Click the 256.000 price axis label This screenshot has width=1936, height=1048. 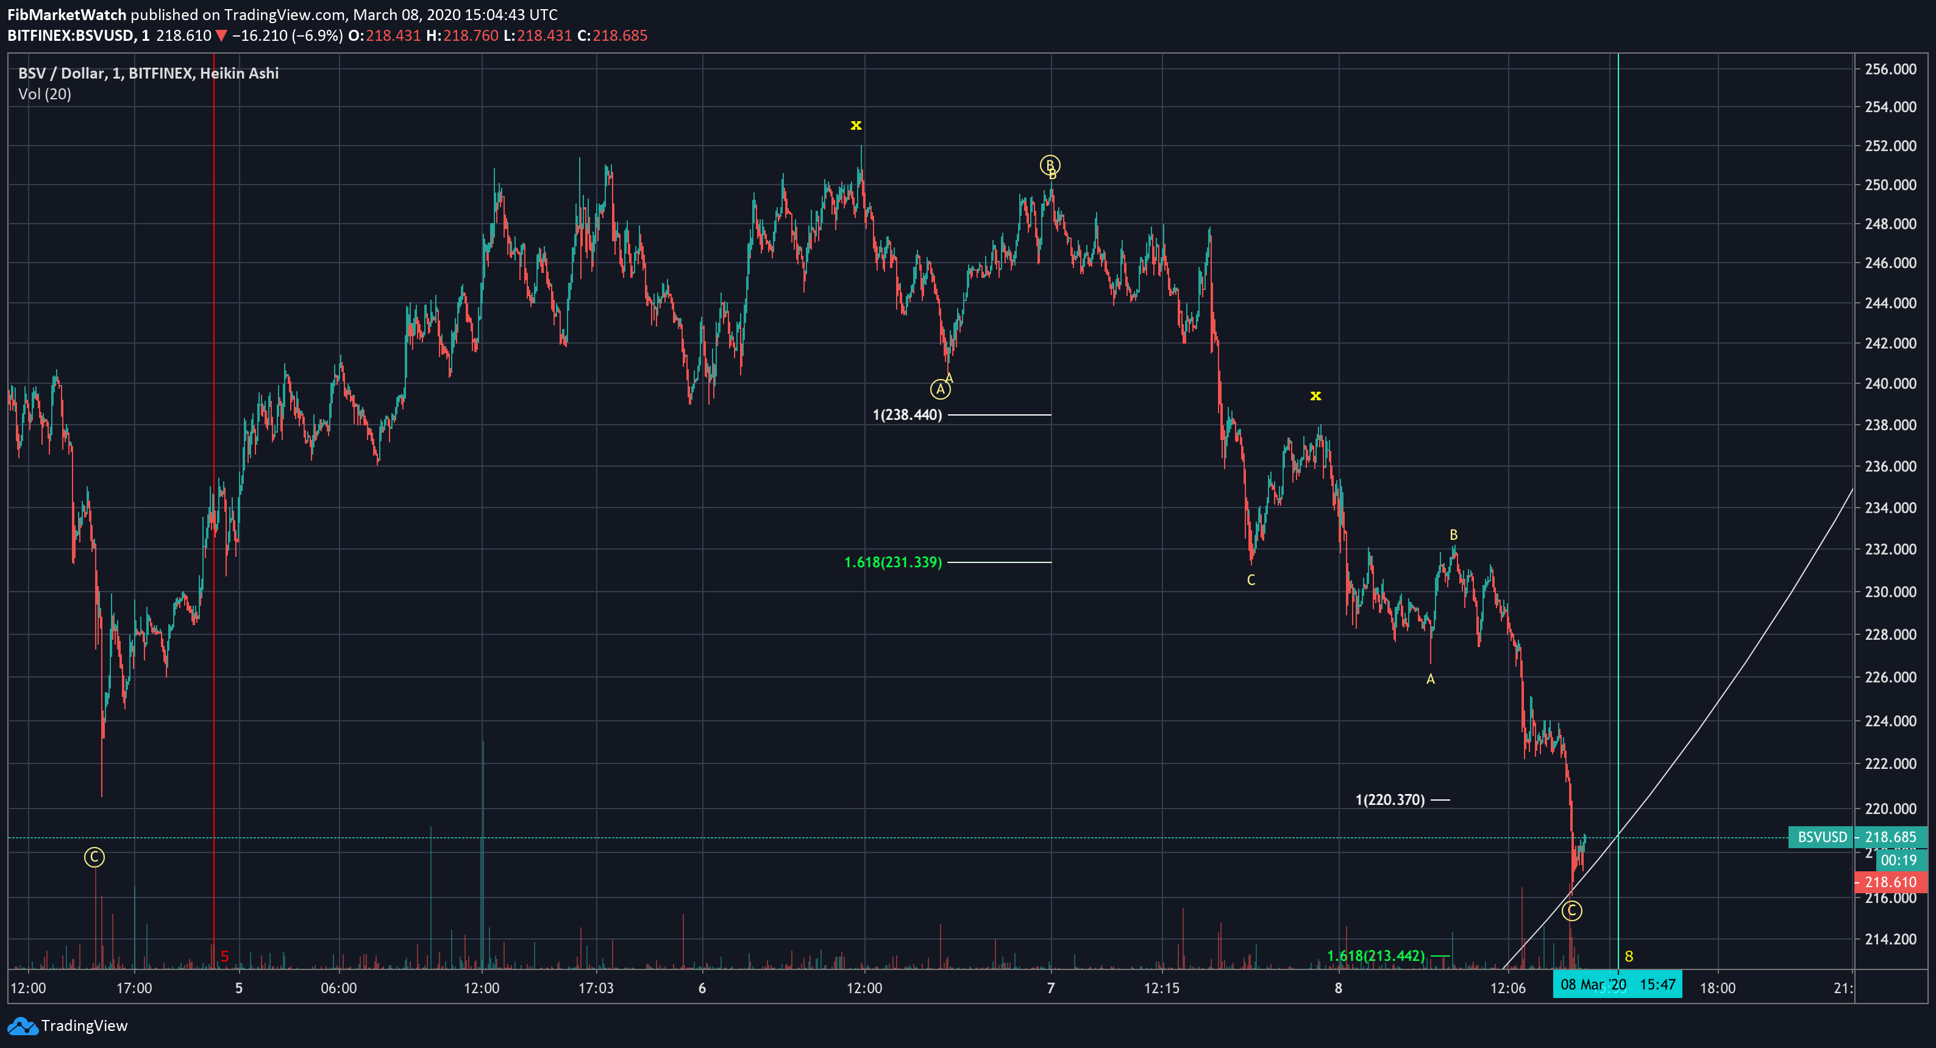click(1891, 69)
